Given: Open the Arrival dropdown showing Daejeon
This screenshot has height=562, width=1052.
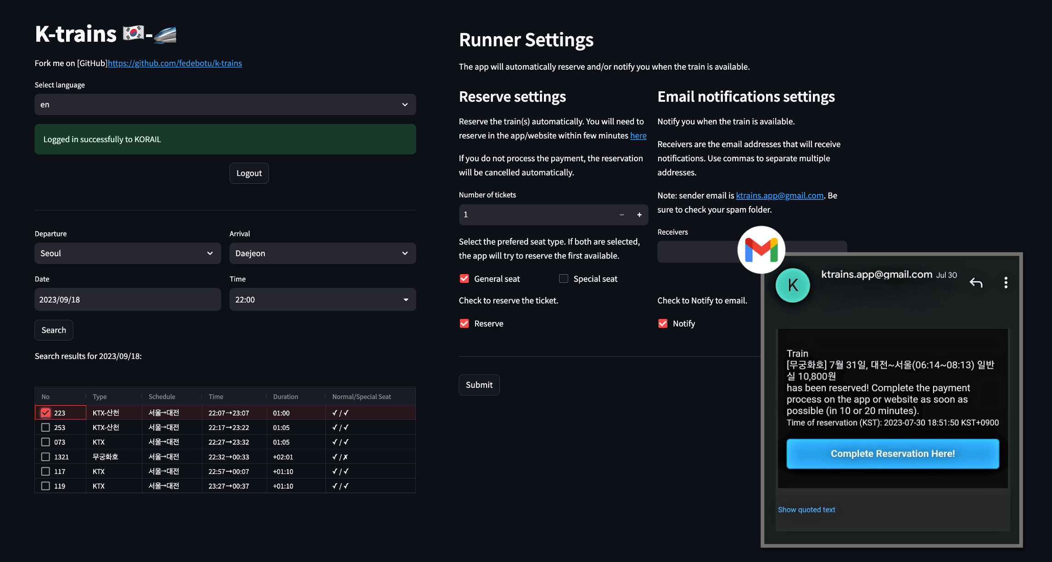Looking at the screenshot, I should pyautogui.click(x=323, y=253).
